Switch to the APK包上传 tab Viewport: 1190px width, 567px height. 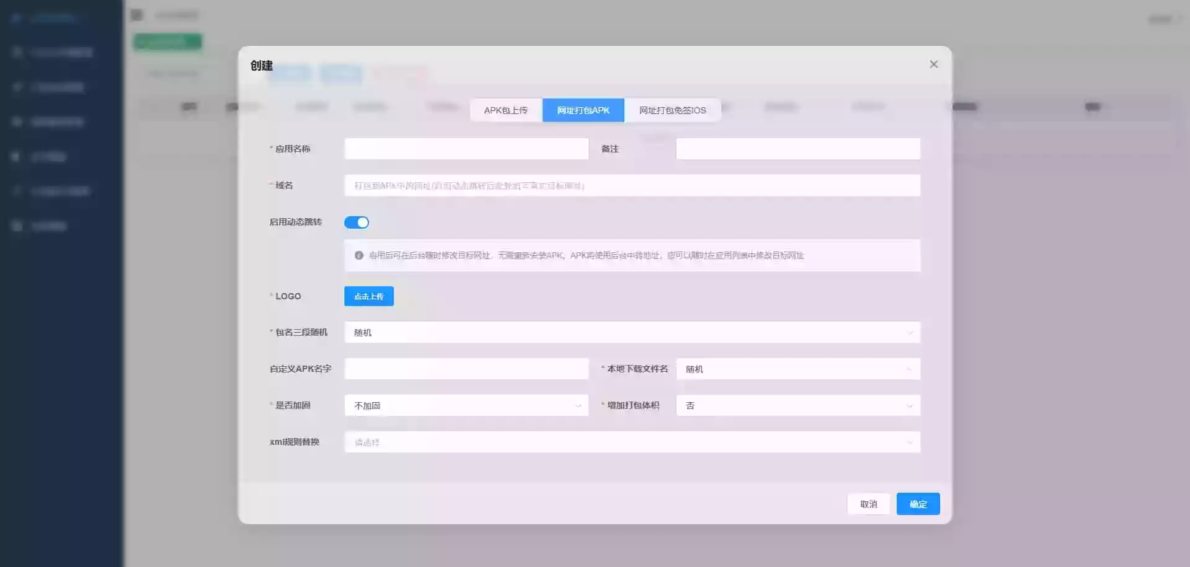point(506,110)
